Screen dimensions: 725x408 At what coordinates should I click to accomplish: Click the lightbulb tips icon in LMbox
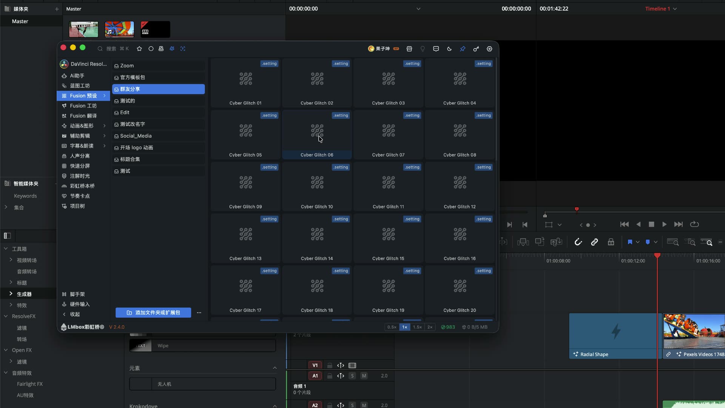coord(423,49)
